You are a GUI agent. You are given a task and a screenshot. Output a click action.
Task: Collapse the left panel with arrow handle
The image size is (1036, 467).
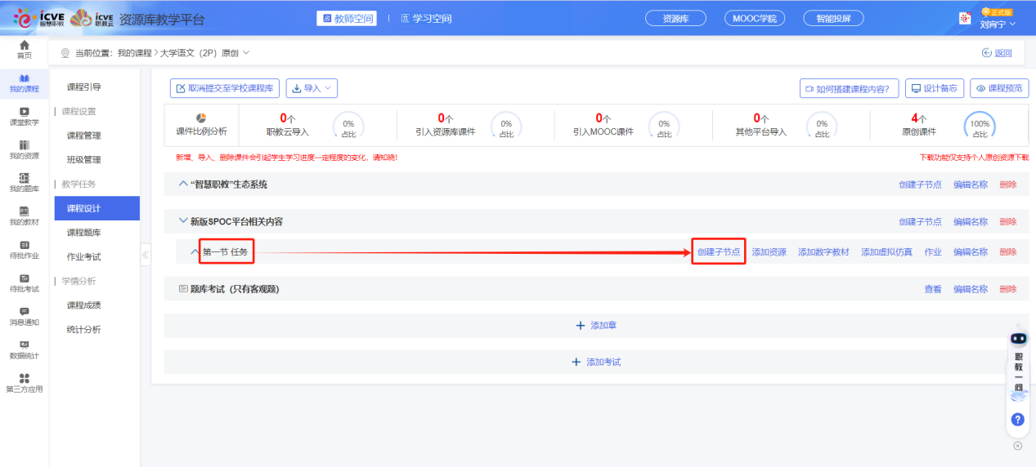(x=146, y=255)
